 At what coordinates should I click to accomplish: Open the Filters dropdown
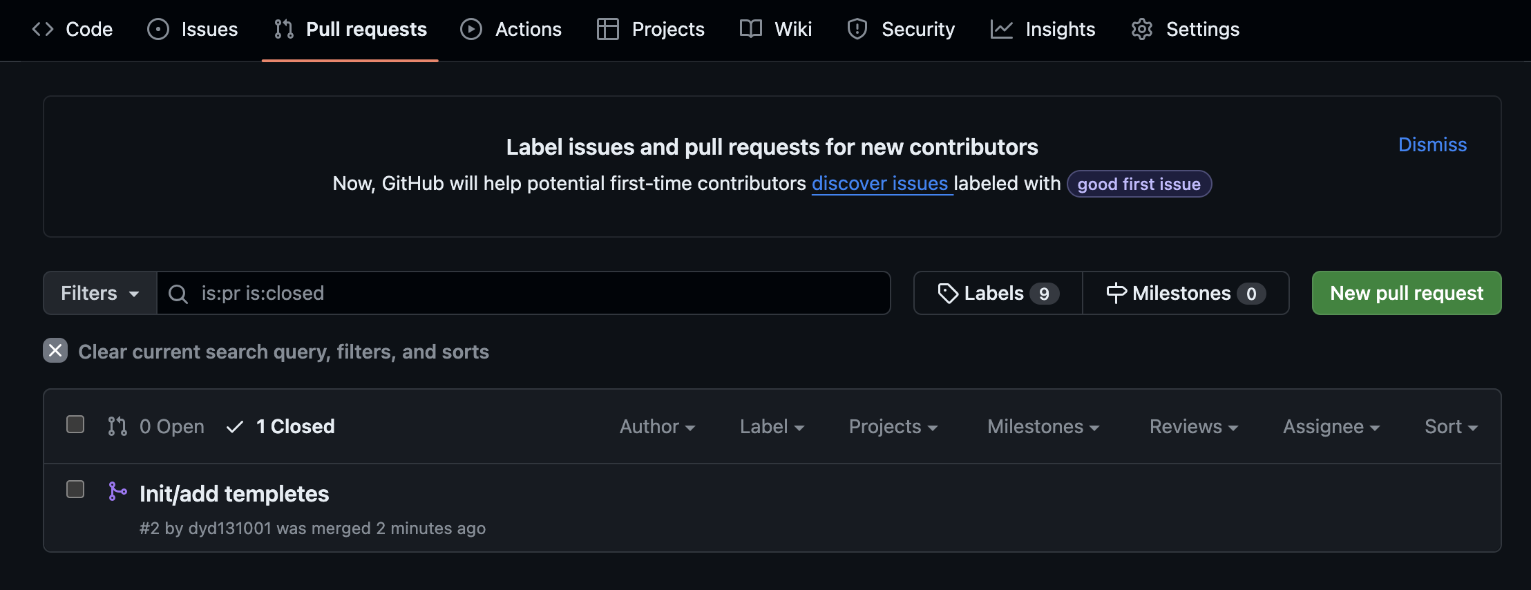[100, 293]
